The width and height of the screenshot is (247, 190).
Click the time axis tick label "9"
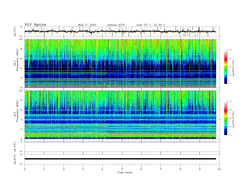[x=200, y=169]
